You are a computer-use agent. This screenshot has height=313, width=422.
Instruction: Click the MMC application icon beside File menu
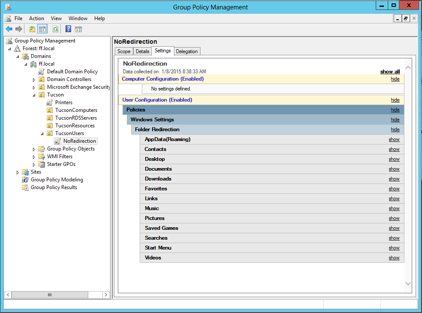pyautogui.click(x=8, y=18)
